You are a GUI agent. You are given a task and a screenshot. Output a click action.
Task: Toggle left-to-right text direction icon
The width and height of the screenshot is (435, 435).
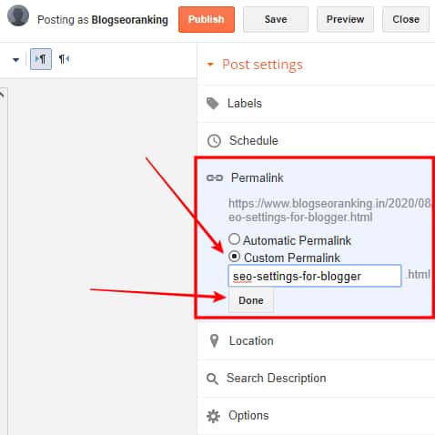click(41, 59)
